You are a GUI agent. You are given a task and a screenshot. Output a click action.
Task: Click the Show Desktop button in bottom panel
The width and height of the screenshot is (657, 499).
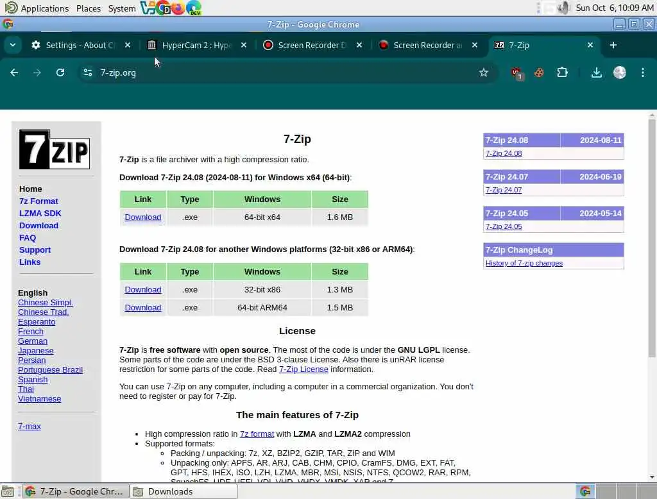[x=8, y=491]
